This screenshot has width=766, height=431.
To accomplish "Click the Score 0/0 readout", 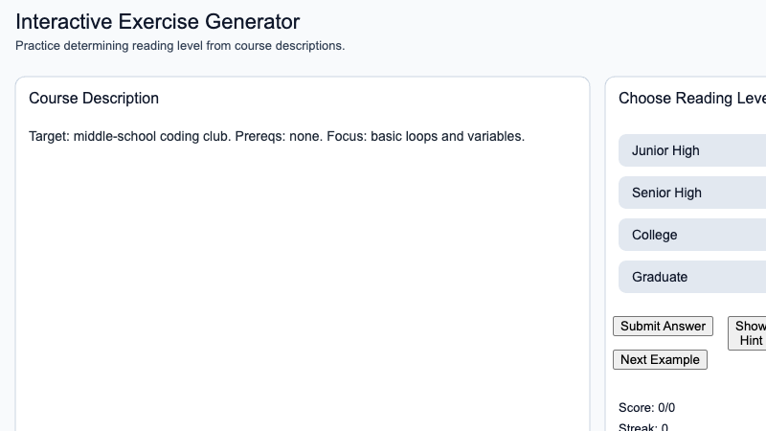I will (647, 407).
